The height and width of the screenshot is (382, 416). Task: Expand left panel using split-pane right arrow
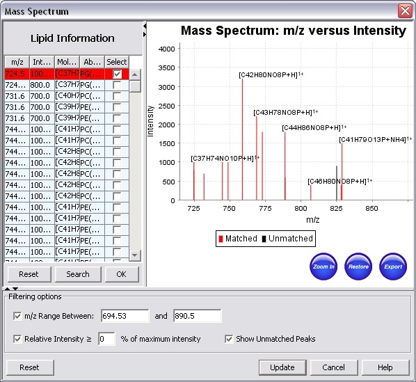[145, 35]
